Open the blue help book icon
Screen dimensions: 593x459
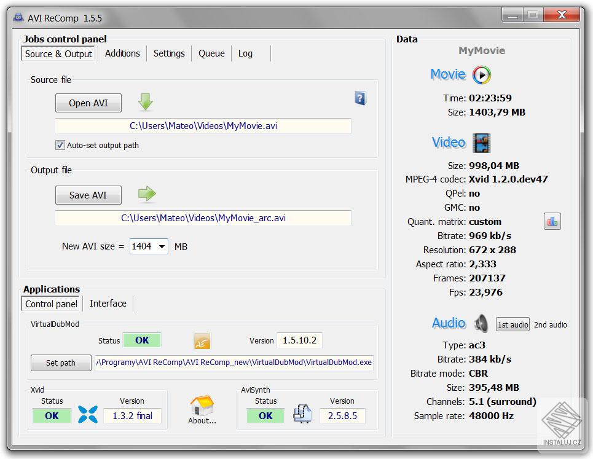(361, 98)
